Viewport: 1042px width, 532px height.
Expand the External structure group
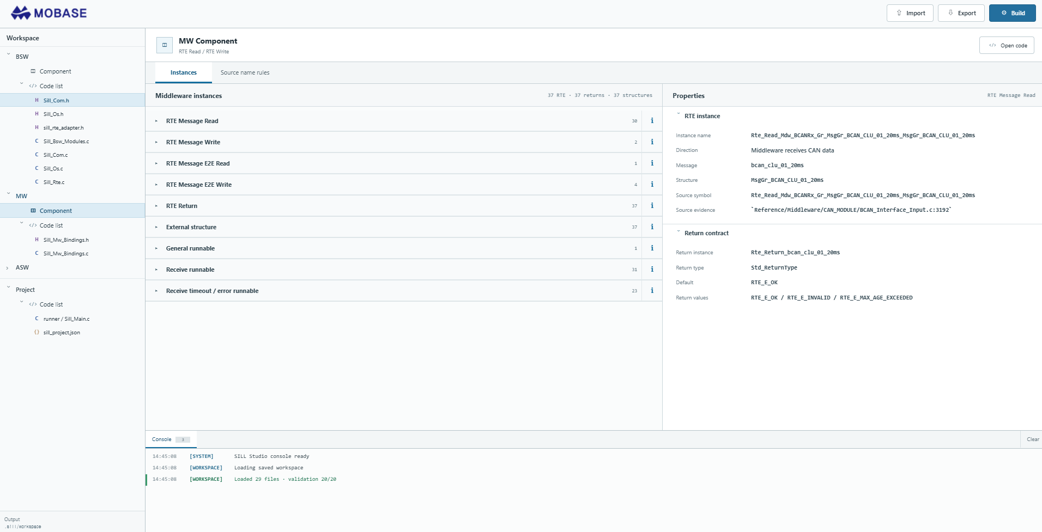[x=156, y=227]
